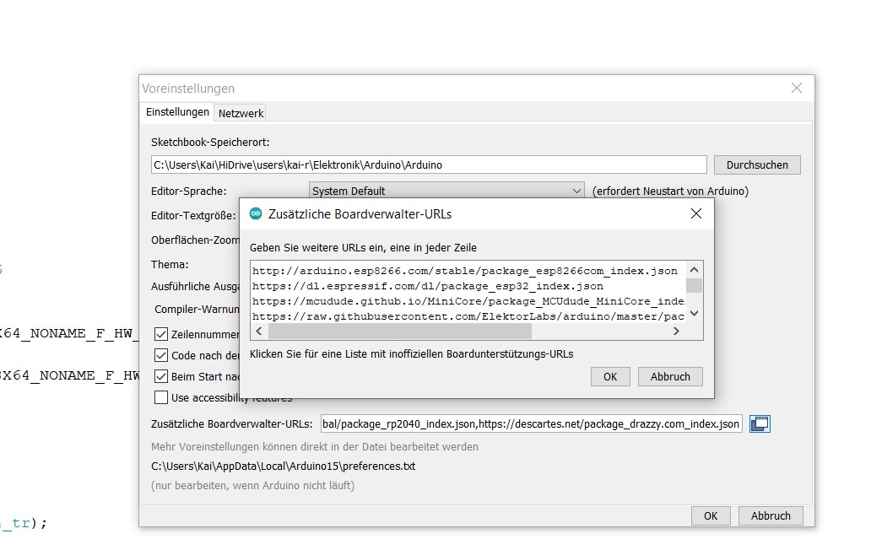871x550 pixels.
Task: Click the up arrow of the vertical scrollbar
Action: click(694, 270)
